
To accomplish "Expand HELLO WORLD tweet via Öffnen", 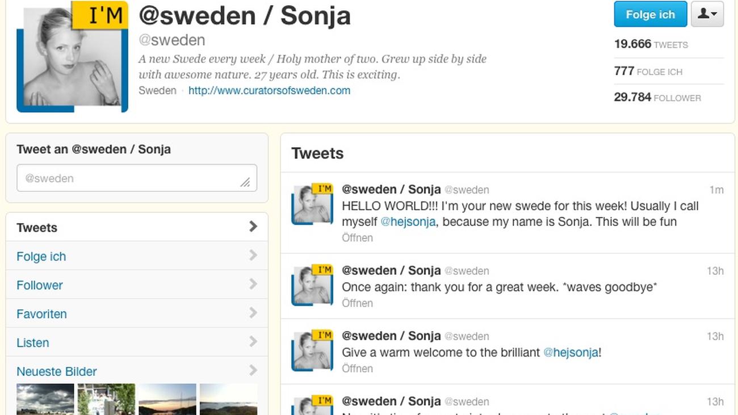I will [357, 238].
